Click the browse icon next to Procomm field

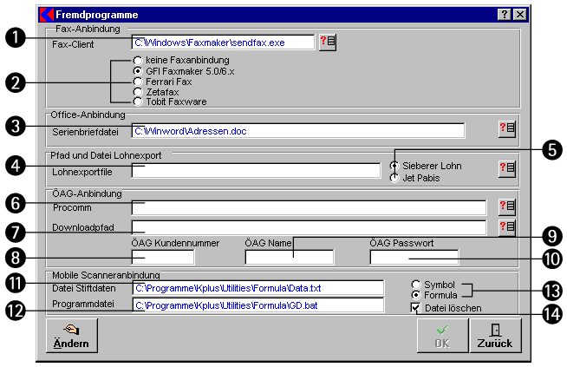507,206
